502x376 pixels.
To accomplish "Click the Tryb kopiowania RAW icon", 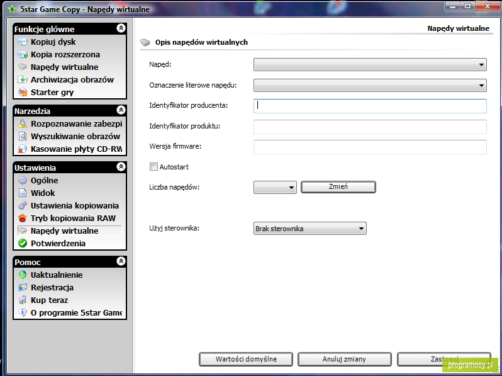I will coord(23,219).
